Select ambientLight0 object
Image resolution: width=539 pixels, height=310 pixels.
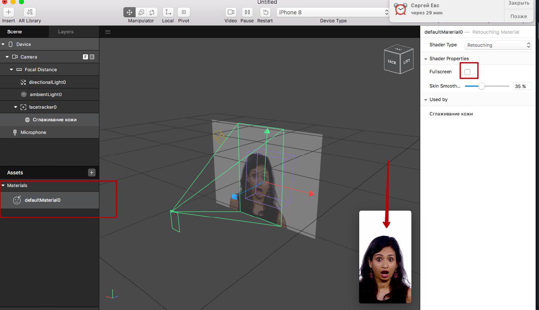49,94
